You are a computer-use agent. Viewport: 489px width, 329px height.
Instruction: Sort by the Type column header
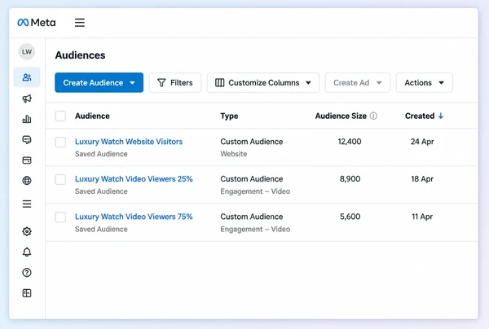(229, 116)
